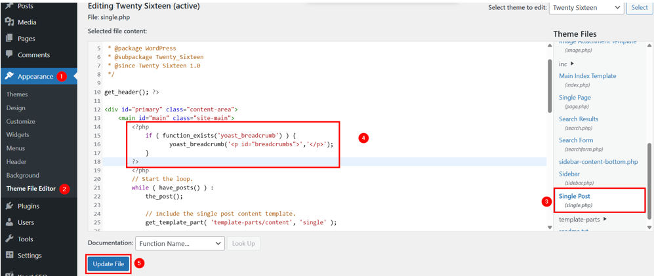This screenshot has width=654, height=276.
Task: Click the Media icon in sidebar
Action: click(9, 22)
